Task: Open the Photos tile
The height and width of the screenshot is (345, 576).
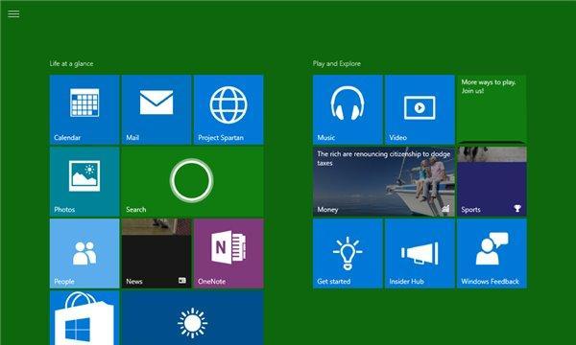Action: click(84, 181)
